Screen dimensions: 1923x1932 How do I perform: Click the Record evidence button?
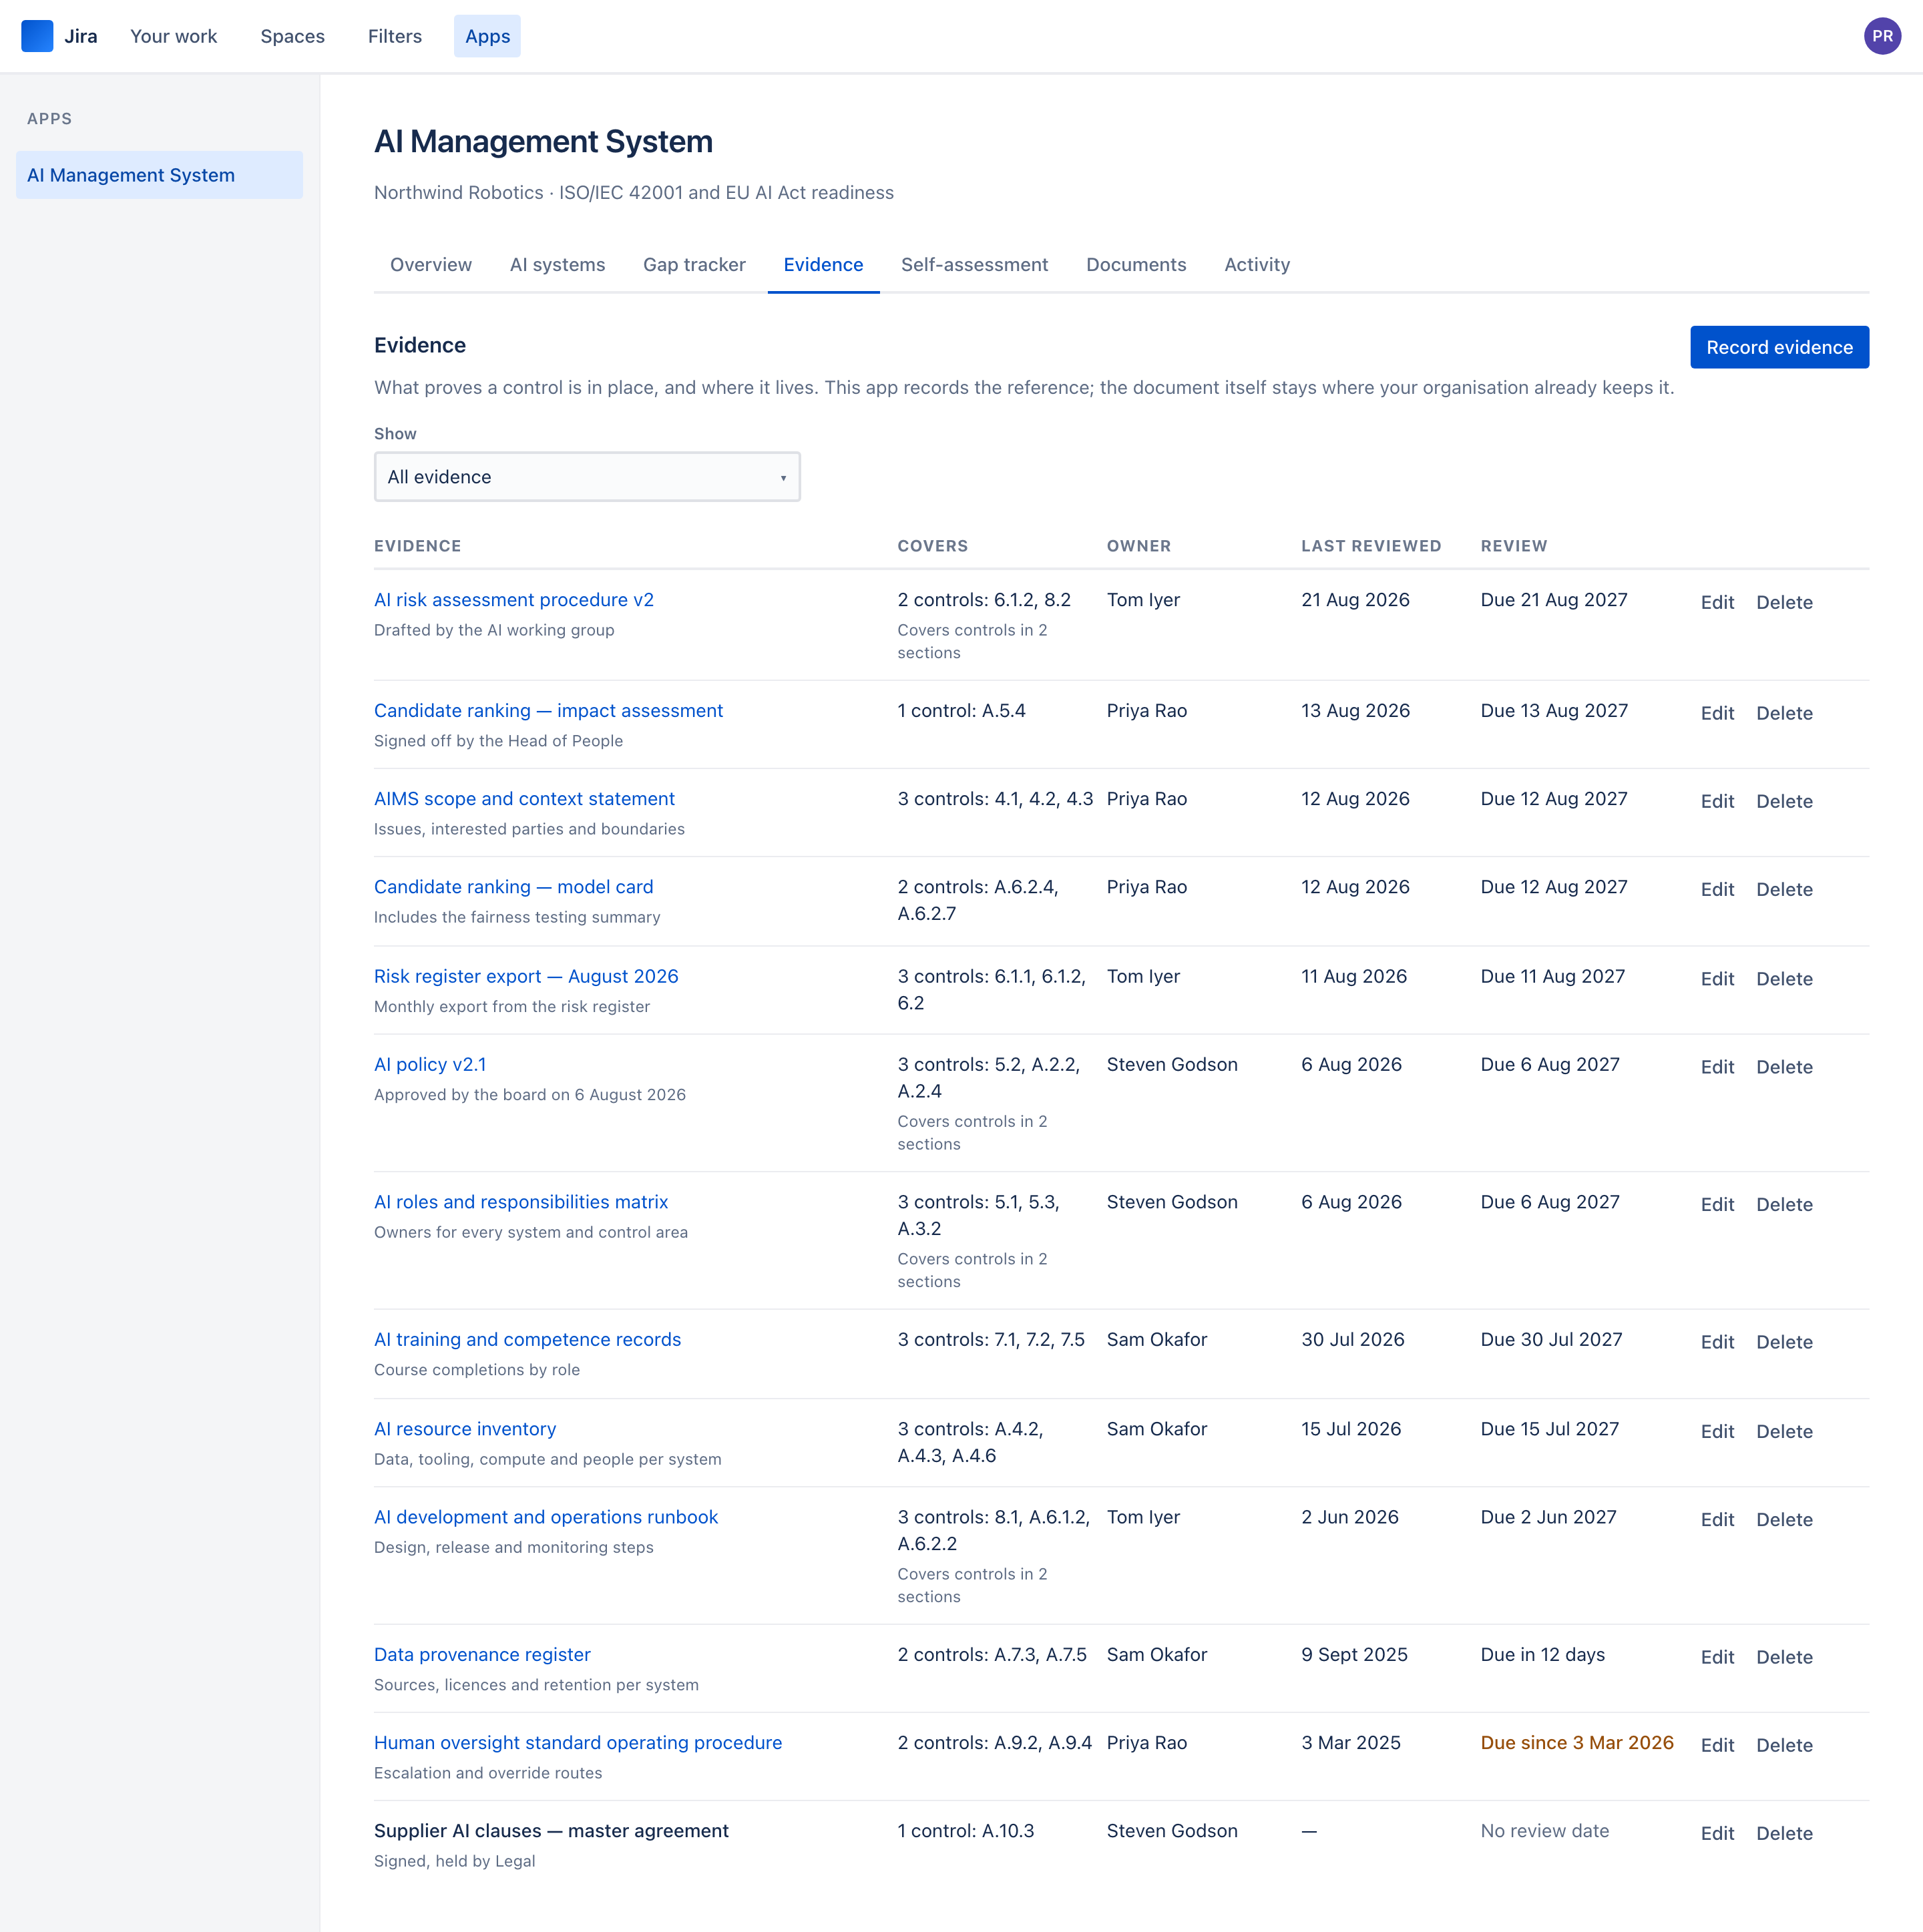coord(1779,347)
